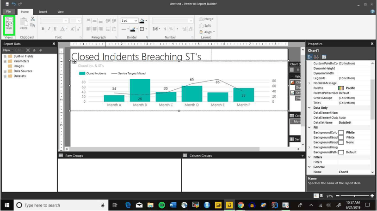Increase font size with Grow Font icon

pyautogui.click(x=72, y=29)
